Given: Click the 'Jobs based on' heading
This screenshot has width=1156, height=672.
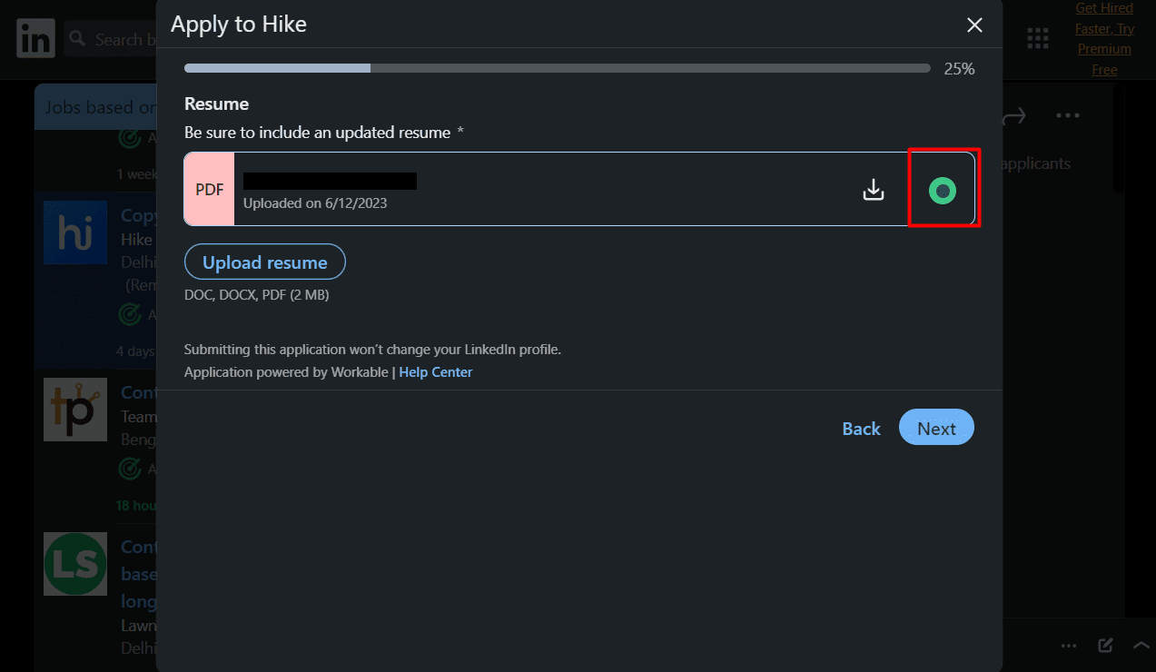Looking at the screenshot, I should pos(100,107).
